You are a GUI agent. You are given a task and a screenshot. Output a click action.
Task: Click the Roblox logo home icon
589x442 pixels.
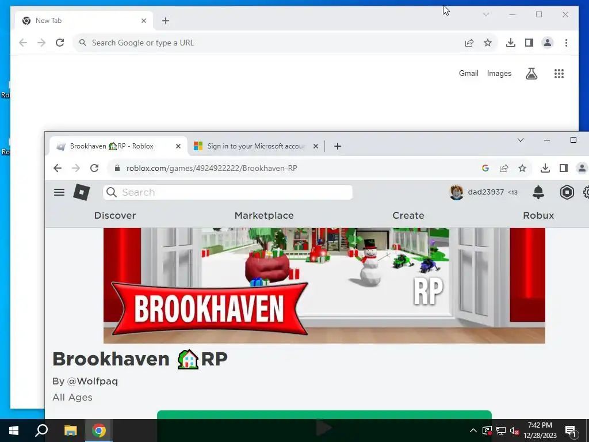(82, 192)
